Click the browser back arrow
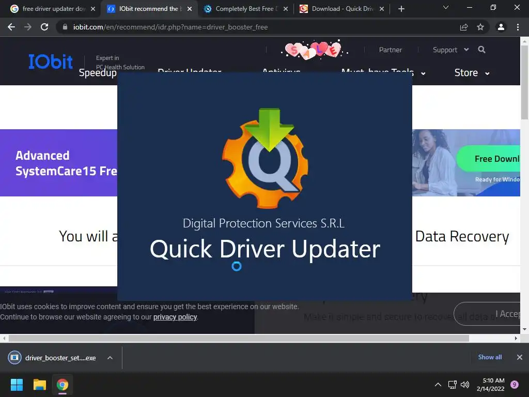The width and height of the screenshot is (529, 397). point(11,27)
